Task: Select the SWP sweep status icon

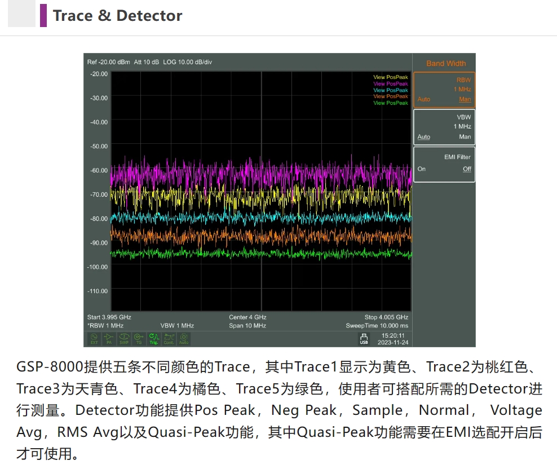Action: (124, 339)
